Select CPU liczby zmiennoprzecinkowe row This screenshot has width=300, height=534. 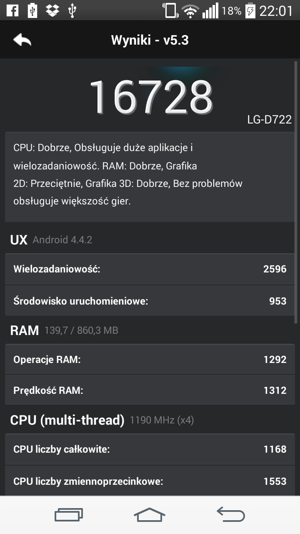(x=150, y=481)
